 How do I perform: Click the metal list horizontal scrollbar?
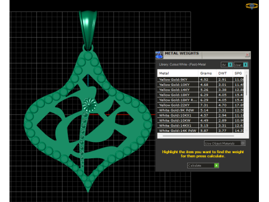(198, 136)
